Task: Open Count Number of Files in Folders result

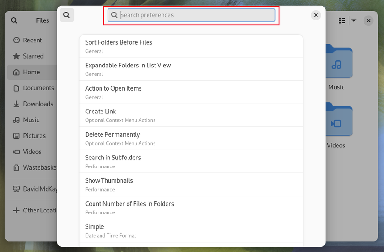Action: pos(191,208)
